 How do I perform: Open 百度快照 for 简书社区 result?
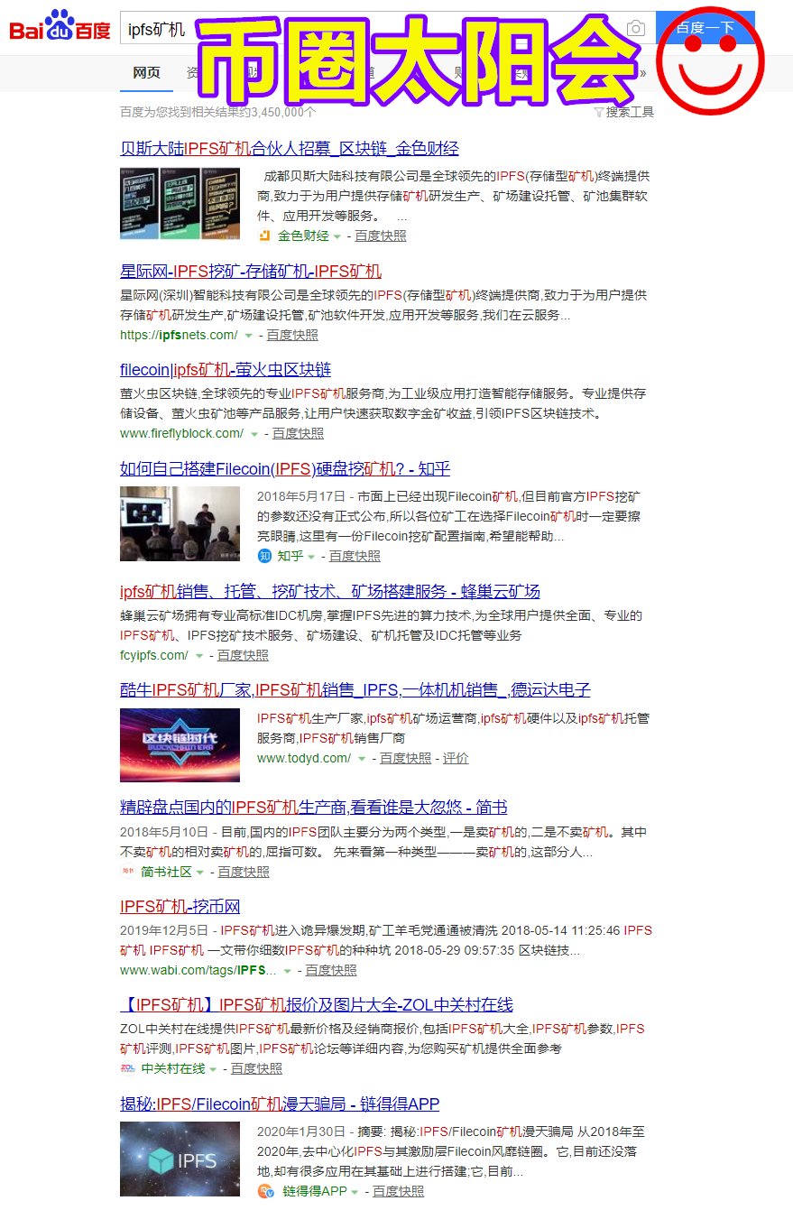click(x=244, y=872)
